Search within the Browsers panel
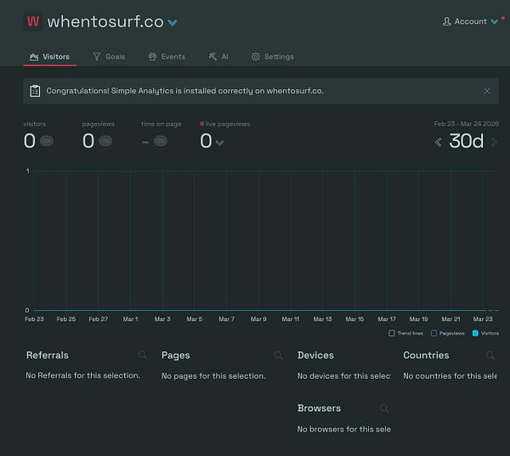The height and width of the screenshot is (456, 510). click(384, 408)
